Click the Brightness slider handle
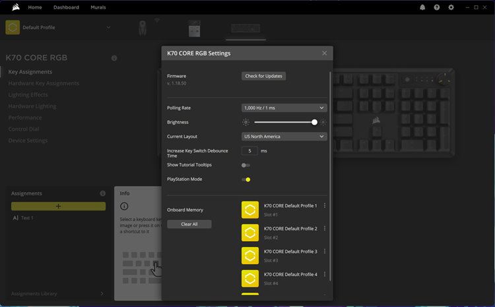 (x=314, y=122)
